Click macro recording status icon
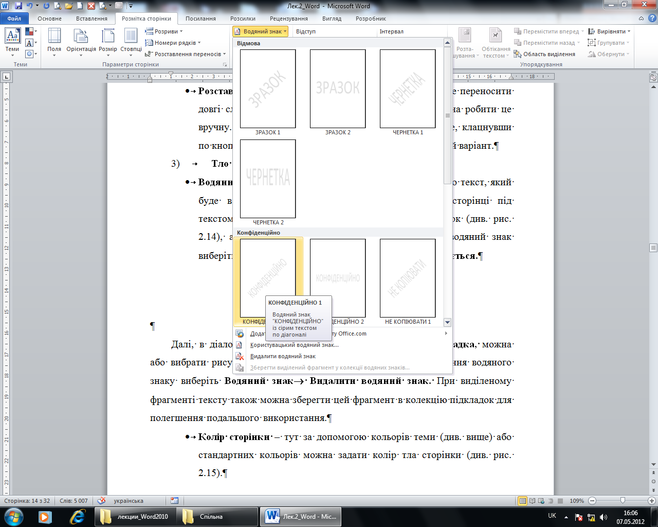The image size is (658, 527). point(175,501)
